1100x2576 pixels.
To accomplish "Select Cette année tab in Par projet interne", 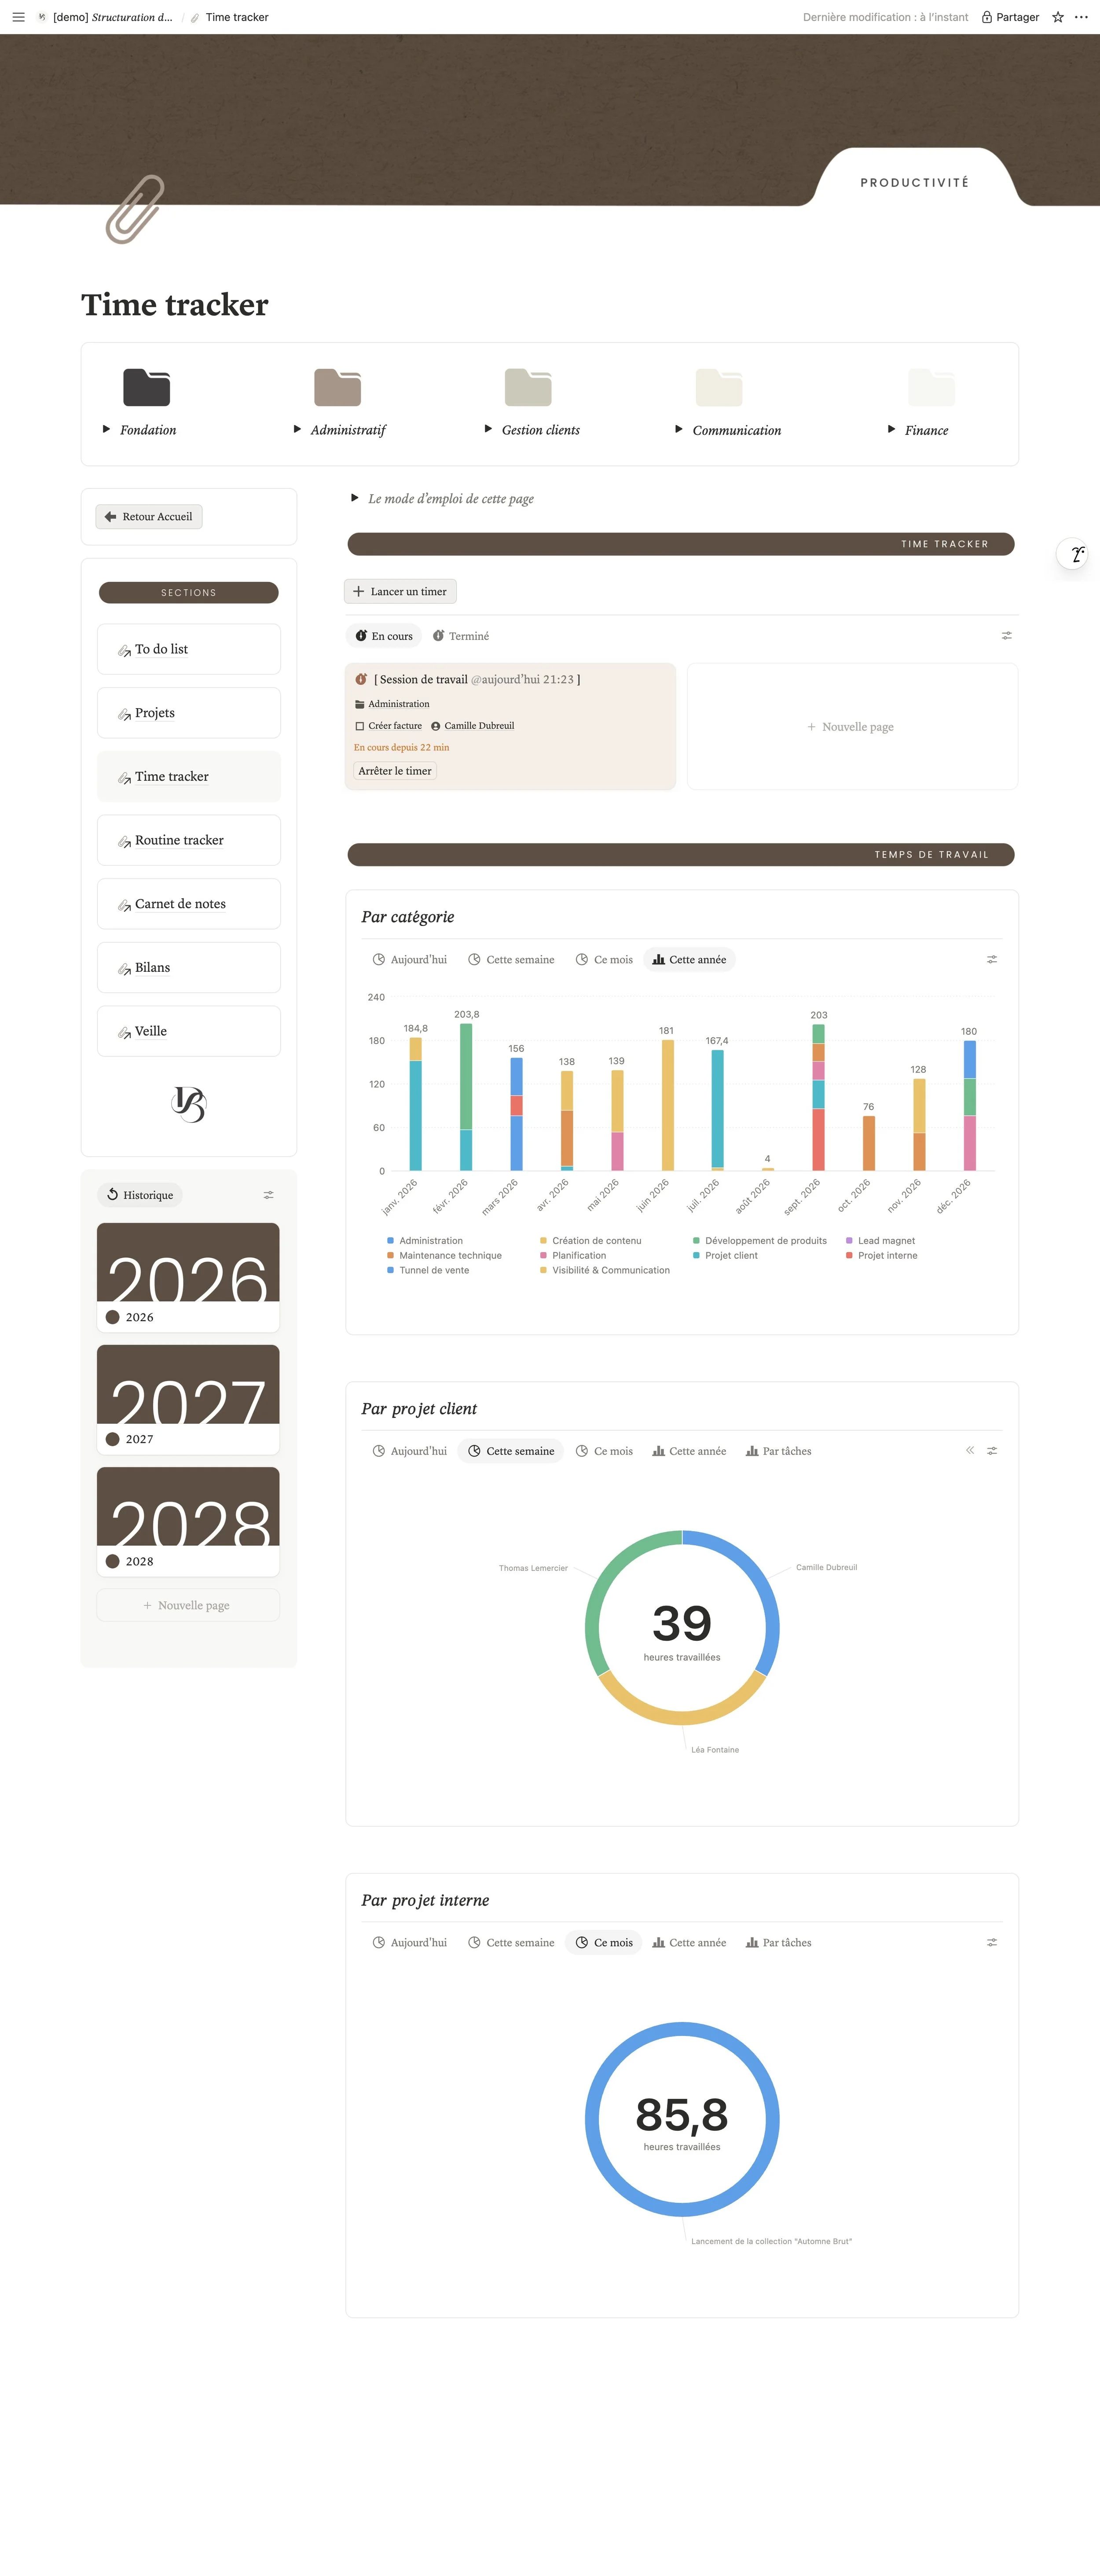I will pyautogui.click(x=689, y=1943).
